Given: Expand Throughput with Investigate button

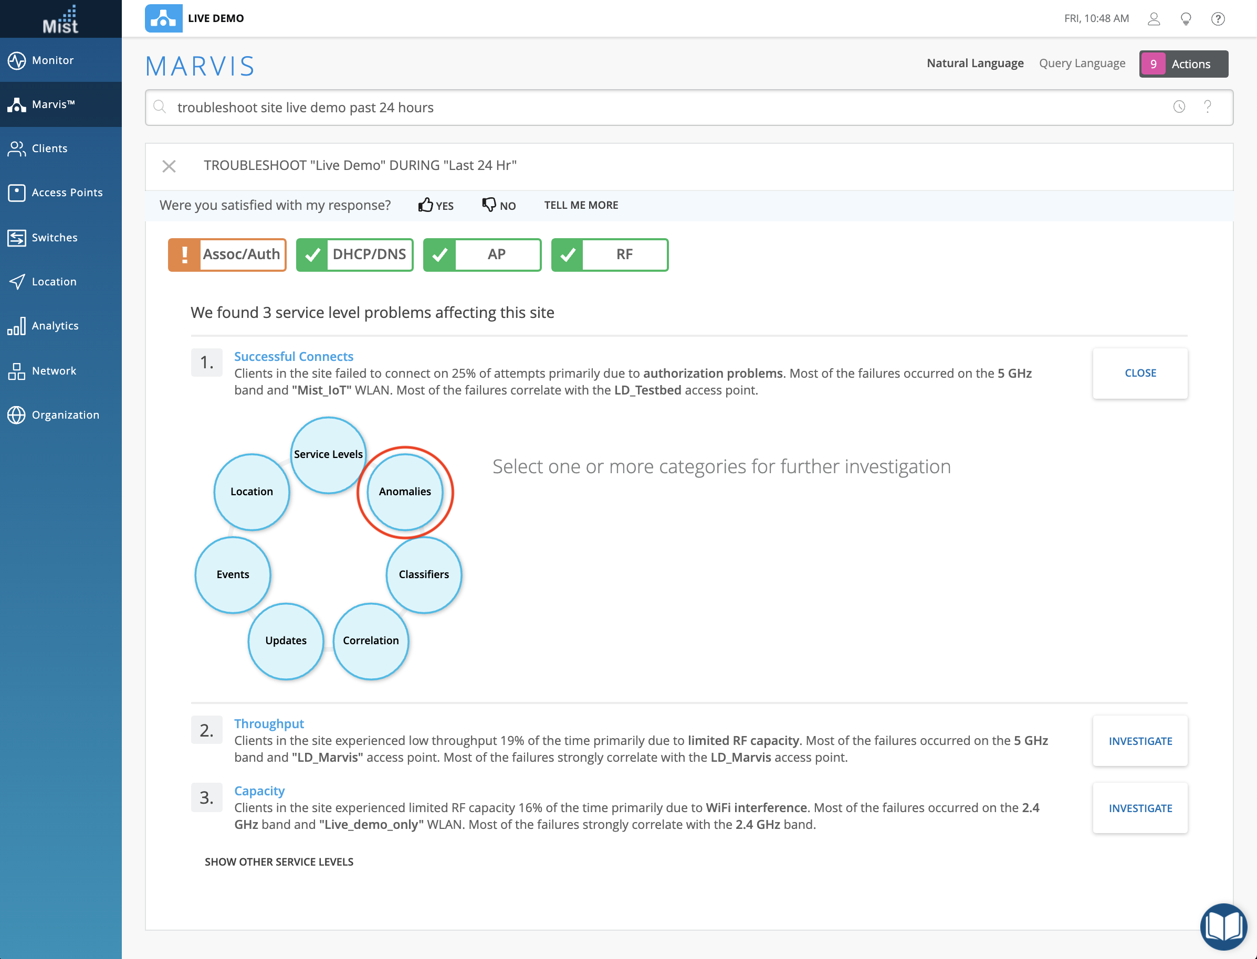Looking at the screenshot, I should tap(1139, 741).
